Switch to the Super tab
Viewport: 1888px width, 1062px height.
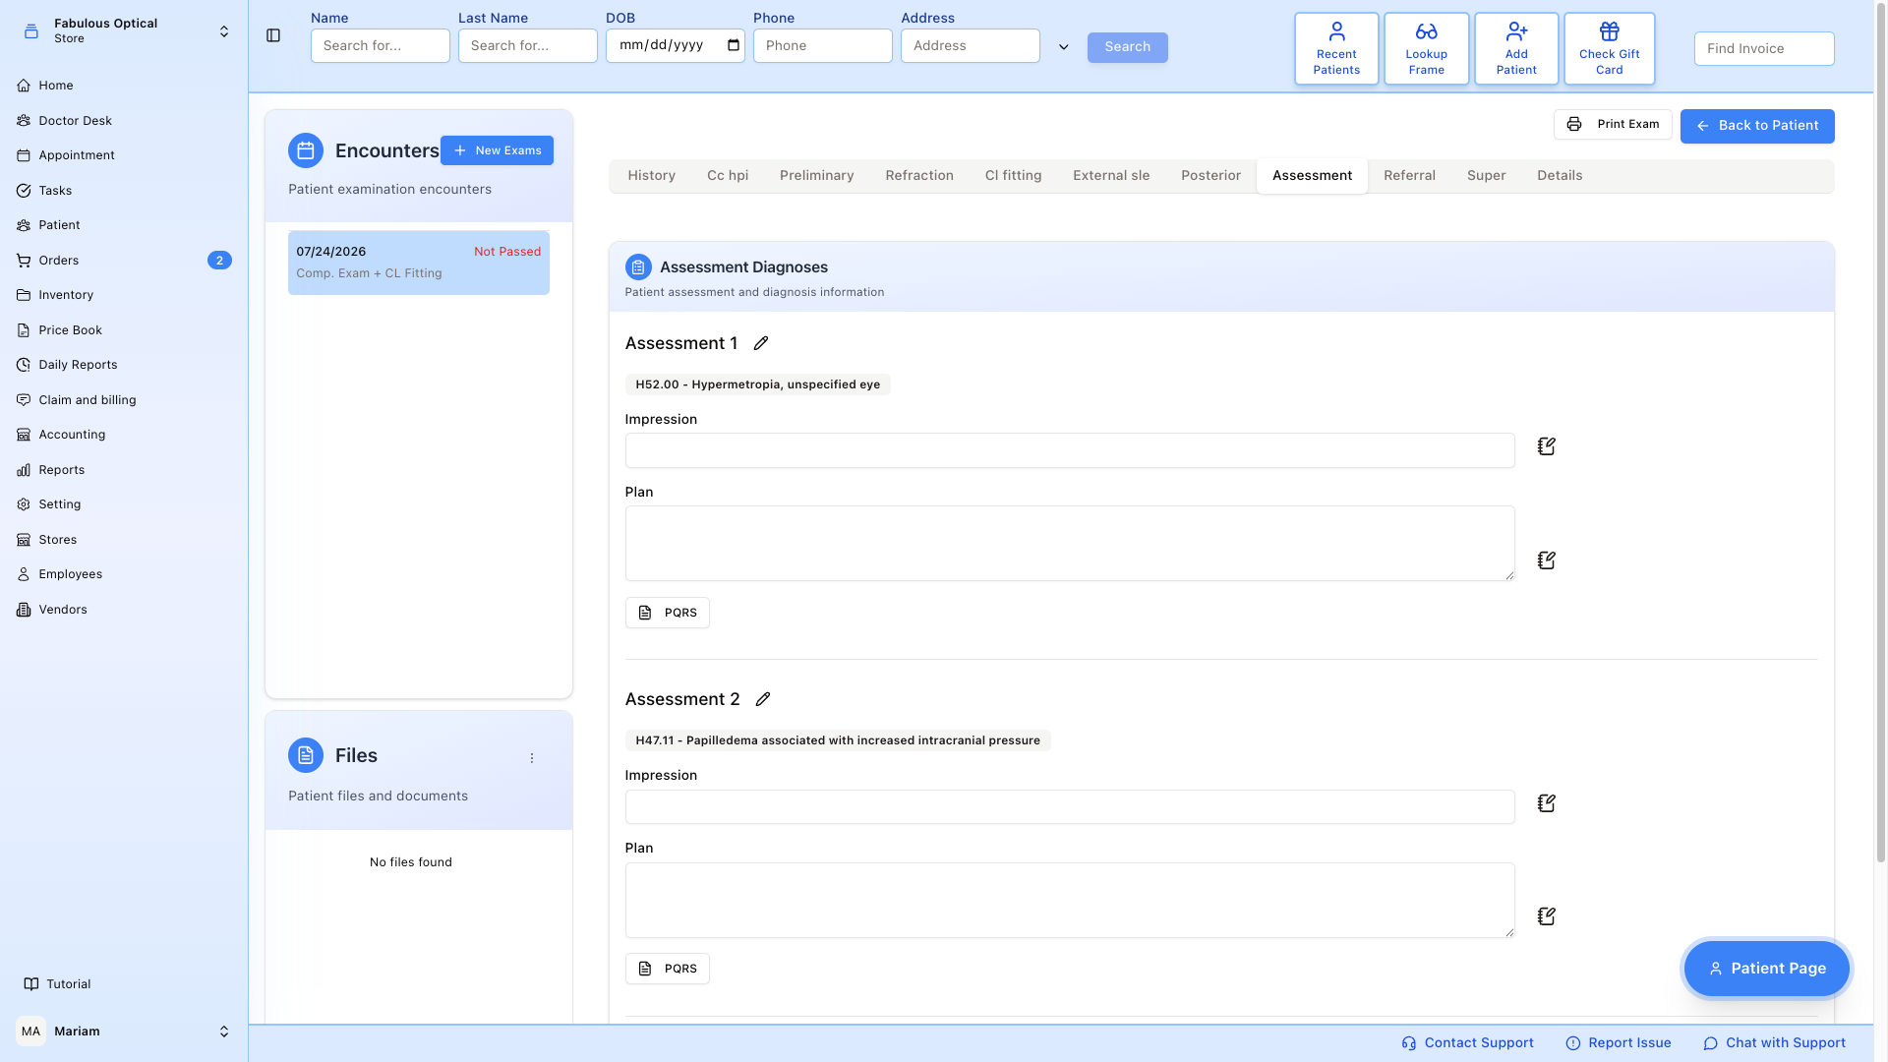coord(1486,176)
